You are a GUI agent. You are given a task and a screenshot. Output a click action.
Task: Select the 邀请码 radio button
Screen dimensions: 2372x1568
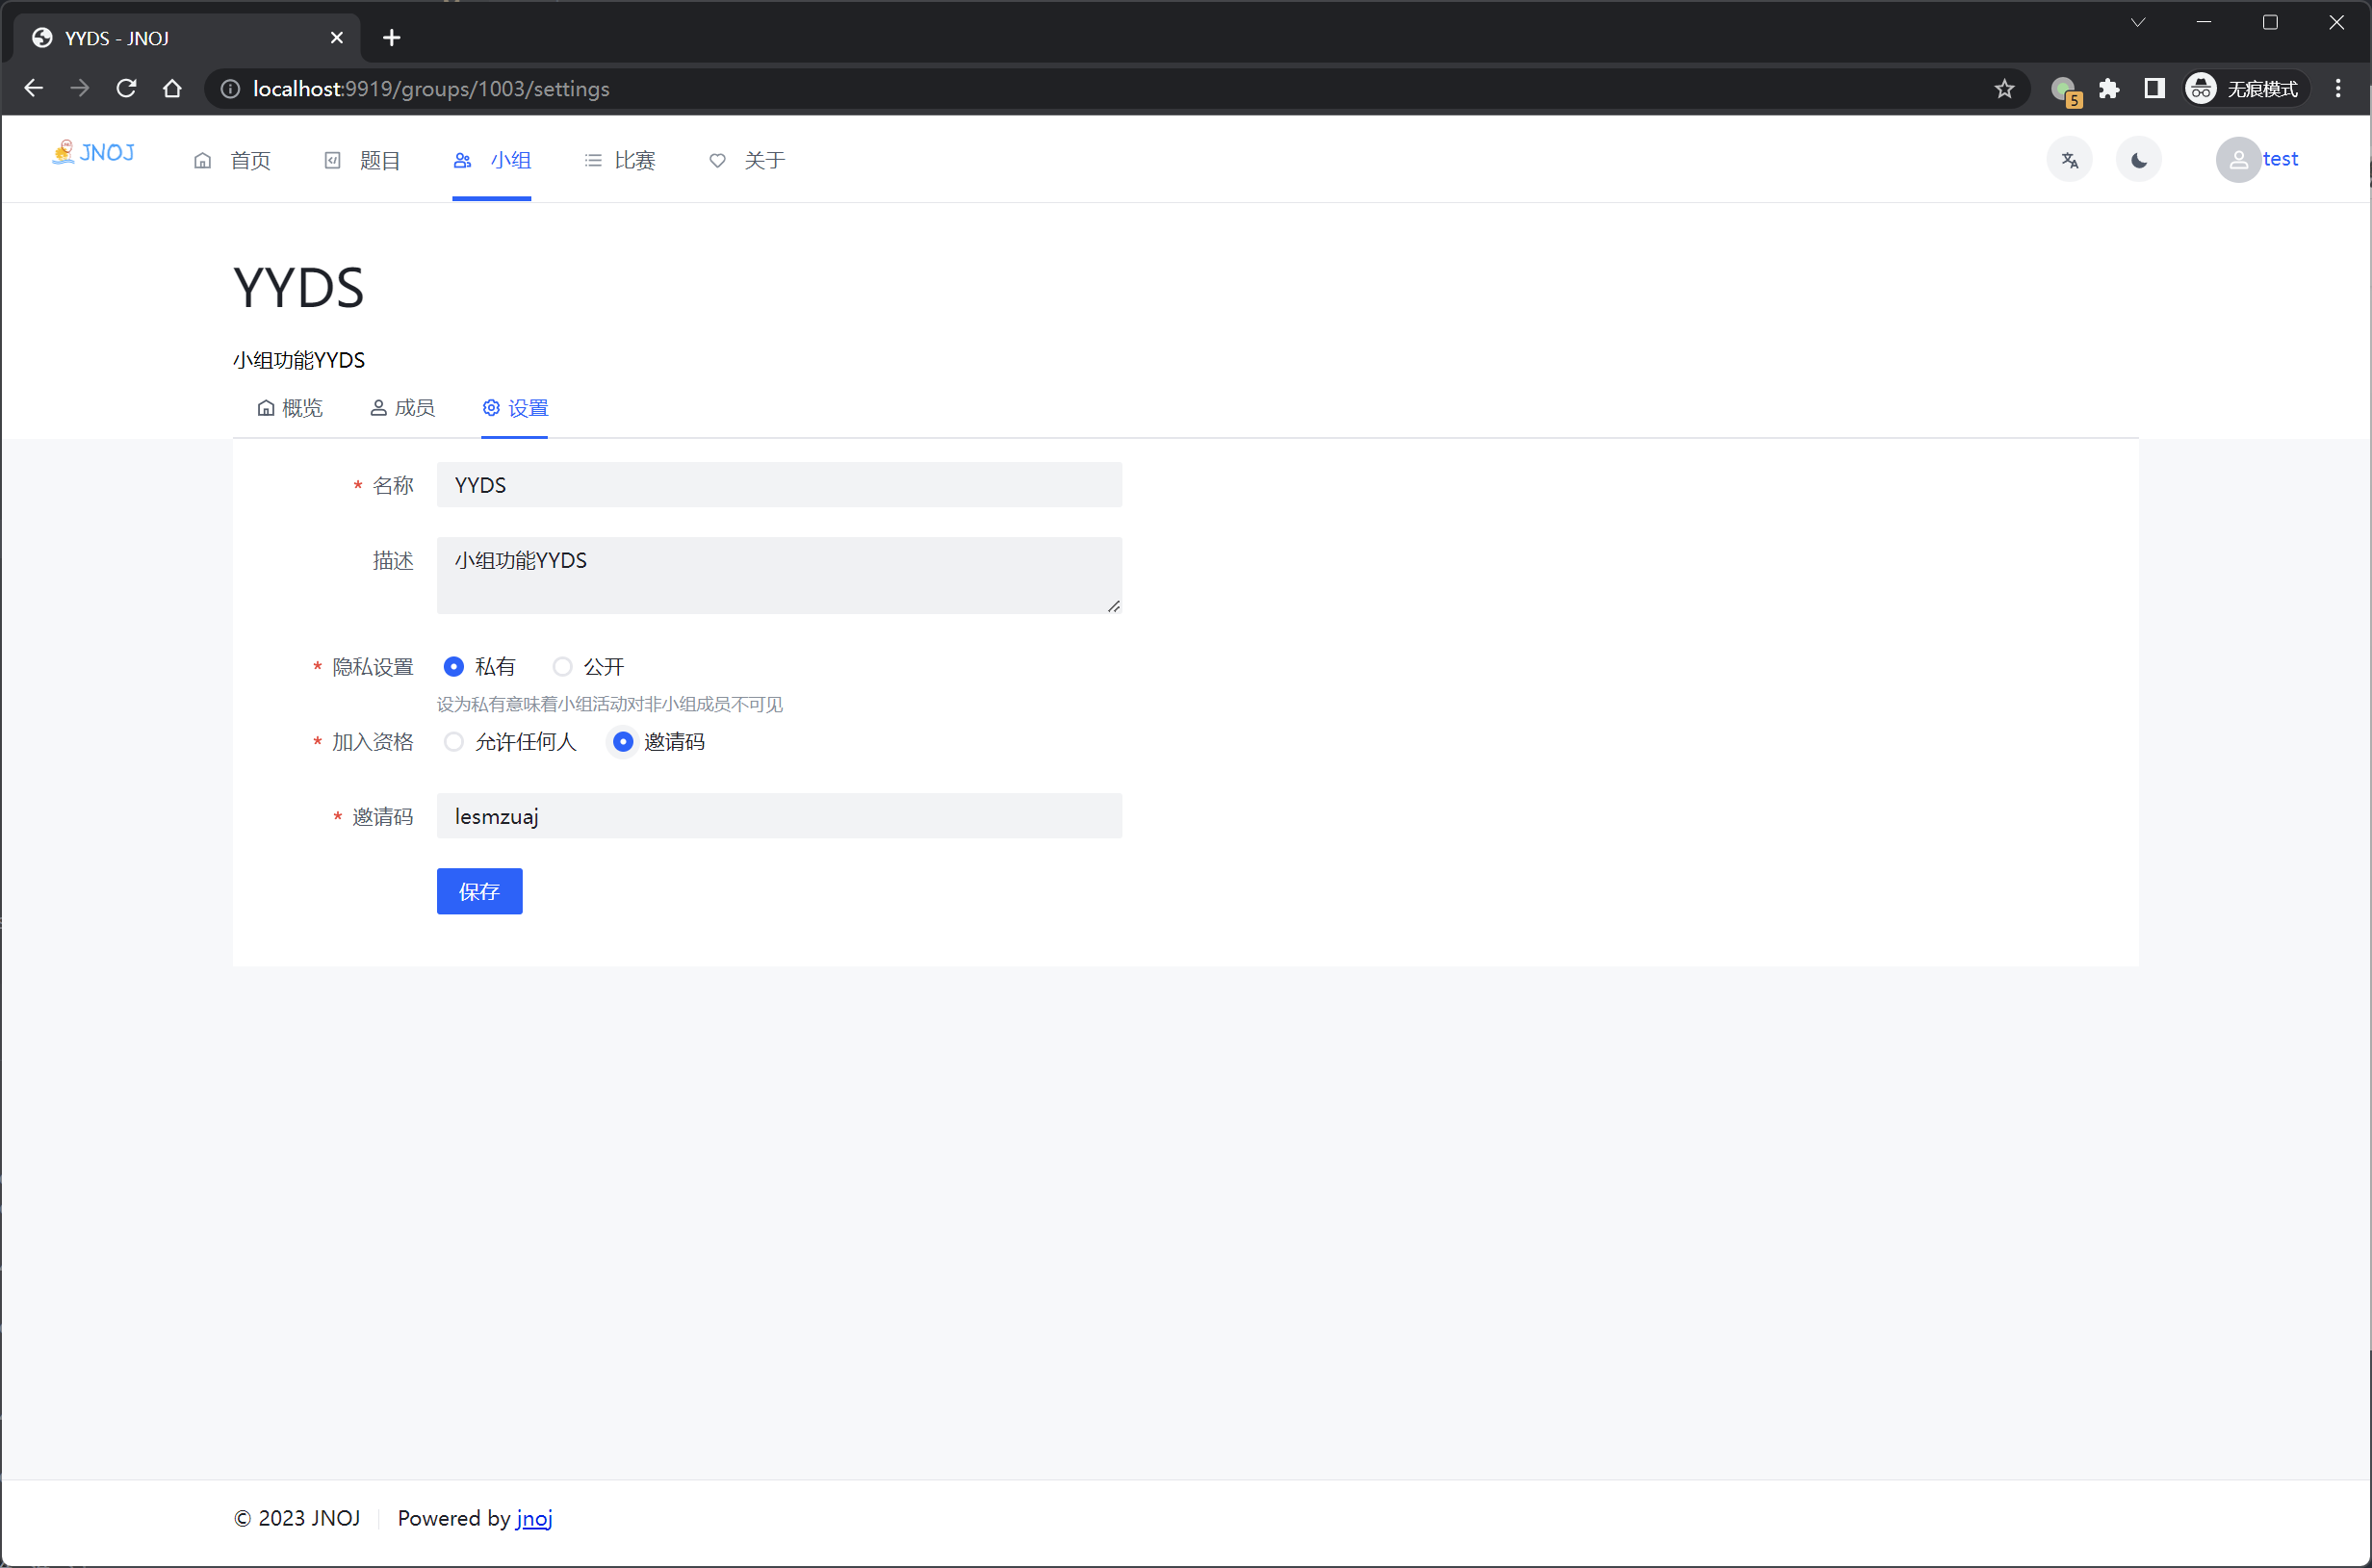click(623, 742)
